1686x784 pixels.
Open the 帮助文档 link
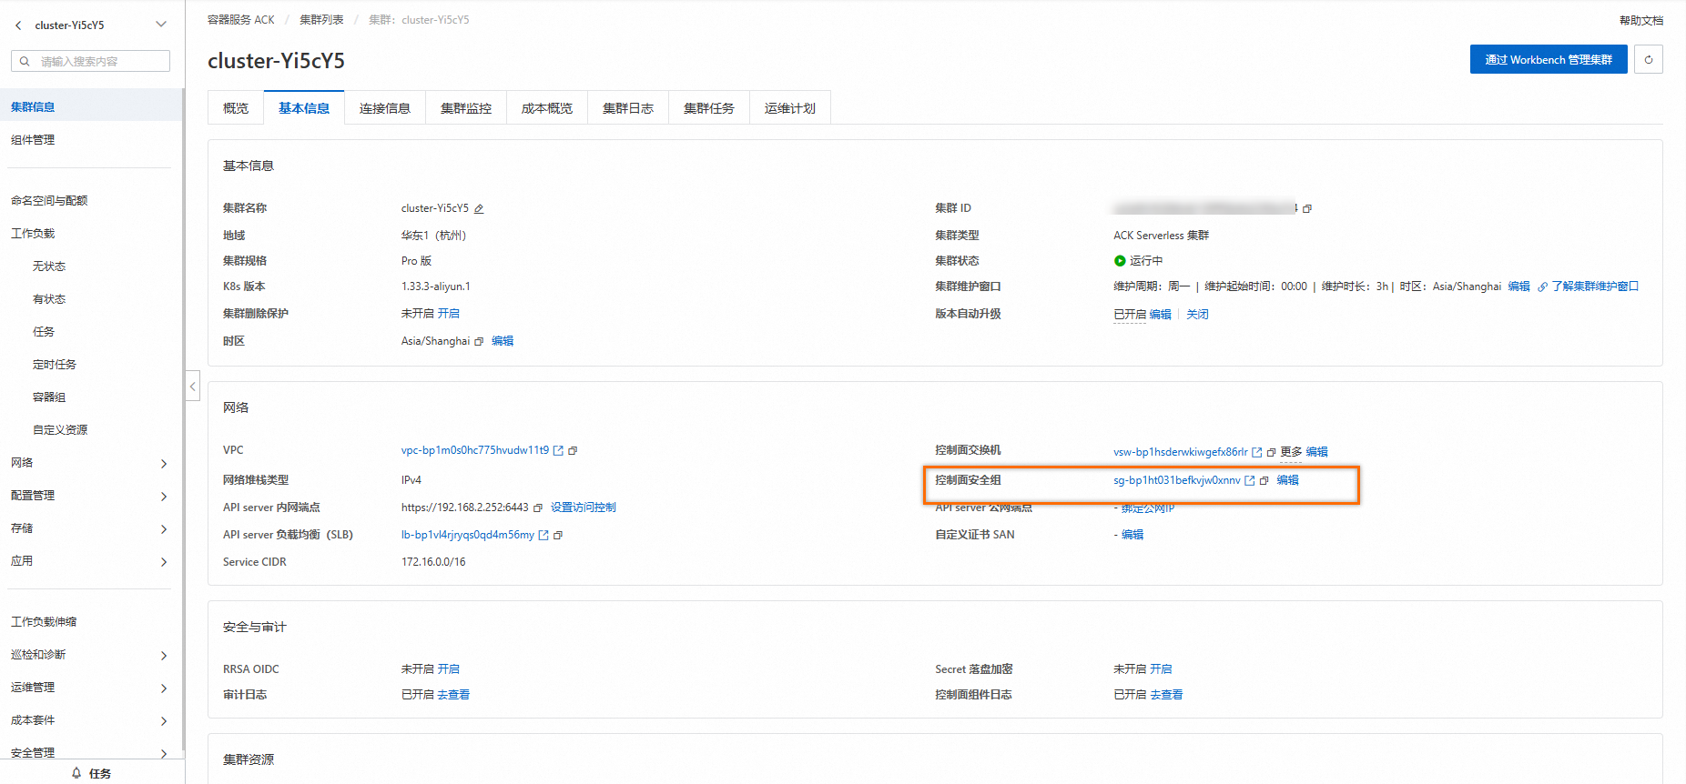click(1641, 20)
